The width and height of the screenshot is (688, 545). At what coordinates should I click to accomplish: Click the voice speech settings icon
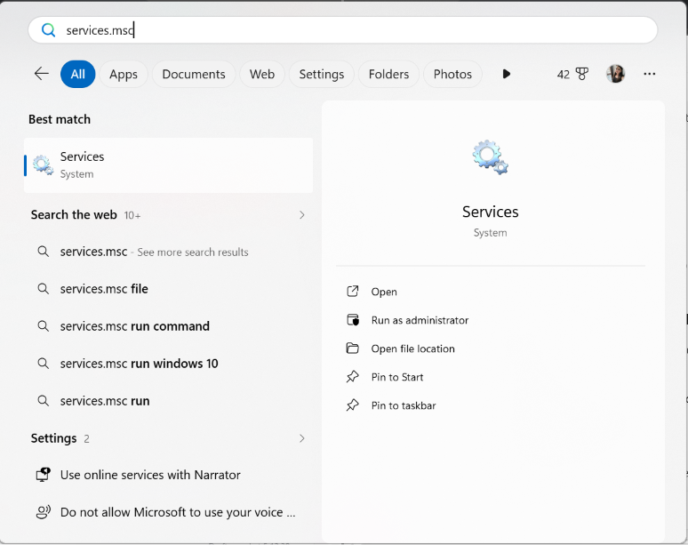tap(43, 512)
